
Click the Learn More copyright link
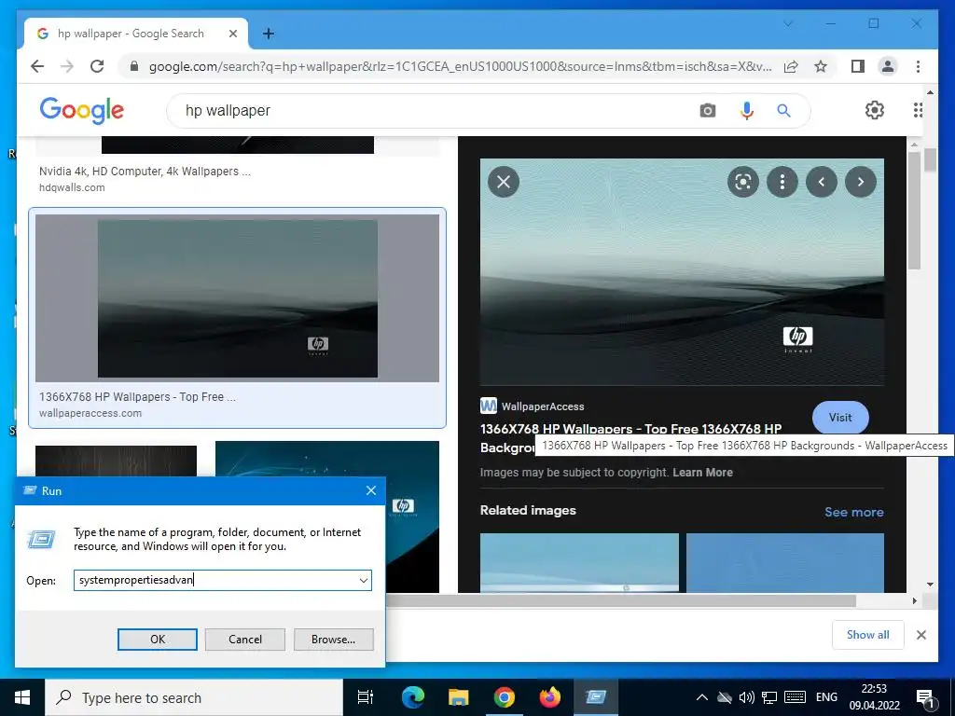pyautogui.click(x=702, y=473)
